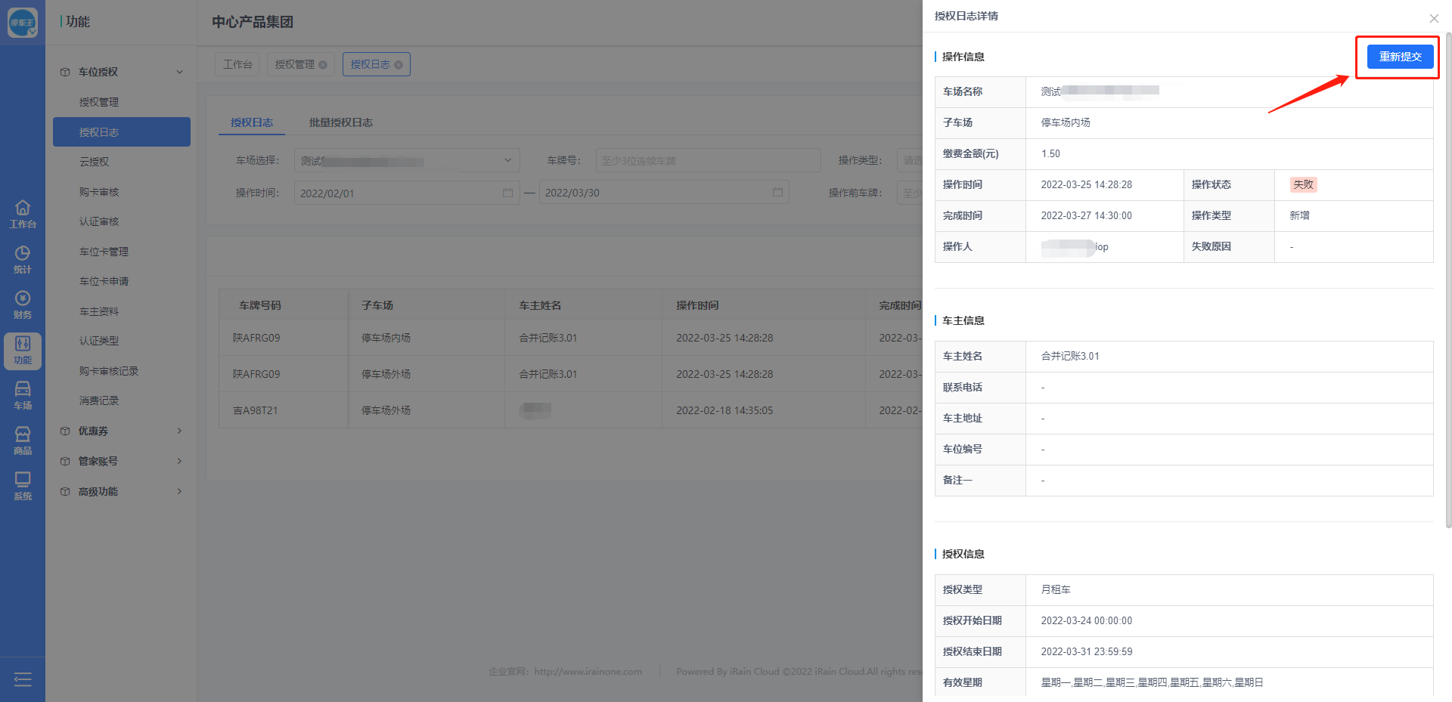This screenshot has height=702, width=1452.
Task: Click the start date field 2022/02/01
Action: [x=407, y=193]
